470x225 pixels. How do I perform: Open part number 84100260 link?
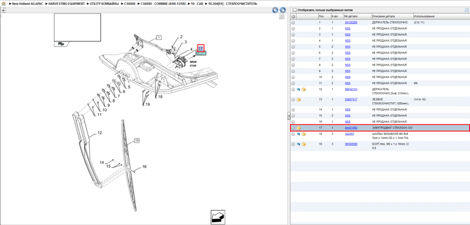tap(351, 23)
